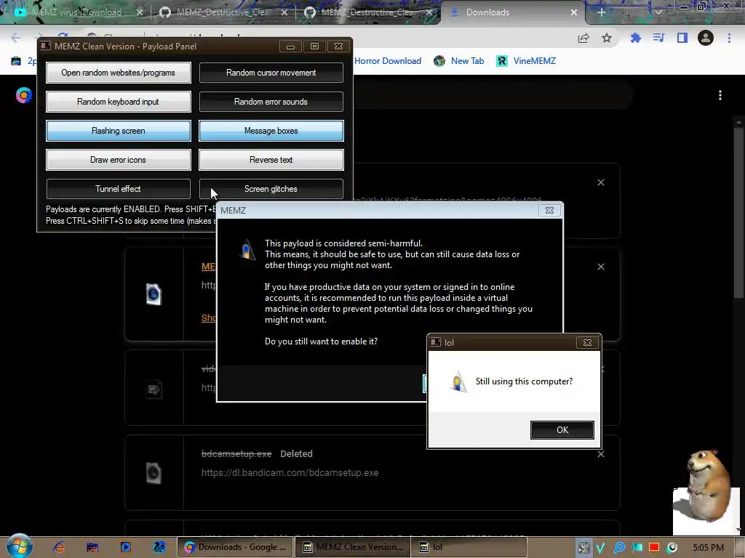Switch to MEMZ Clean Version taskbar window
This screenshot has height=558, width=745.
(x=353, y=547)
